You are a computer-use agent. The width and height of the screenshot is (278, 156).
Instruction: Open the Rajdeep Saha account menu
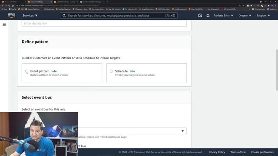pos(223,16)
